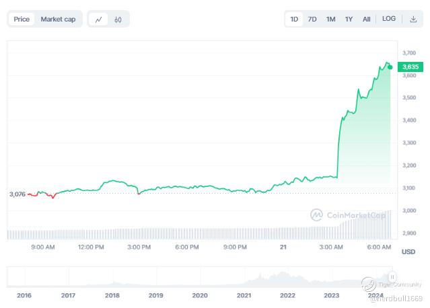Set the time range to 1Y
The width and height of the screenshot is (430, 308).
coord(349,20)
